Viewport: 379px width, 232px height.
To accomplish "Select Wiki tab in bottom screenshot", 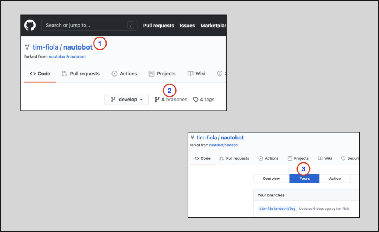I will coord(325,158).
